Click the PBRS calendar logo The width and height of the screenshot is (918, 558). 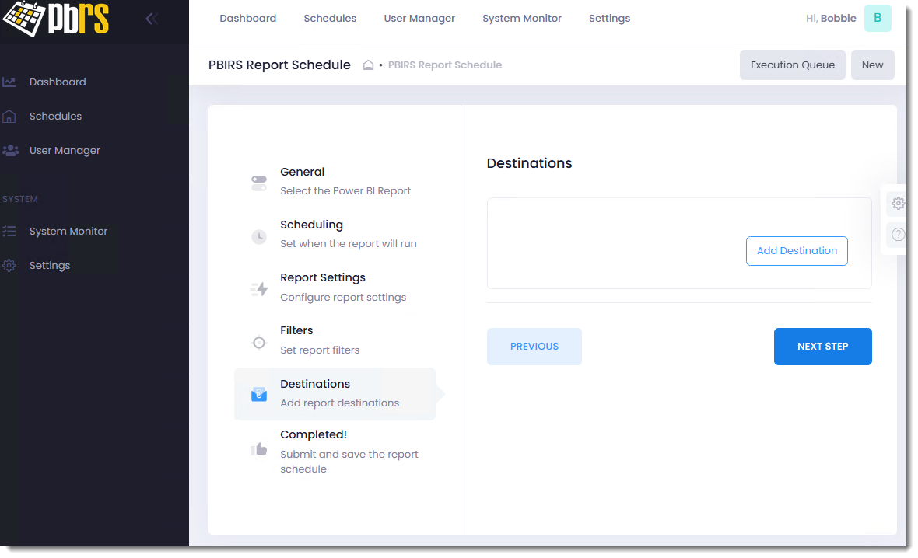(x=54, y=19)
